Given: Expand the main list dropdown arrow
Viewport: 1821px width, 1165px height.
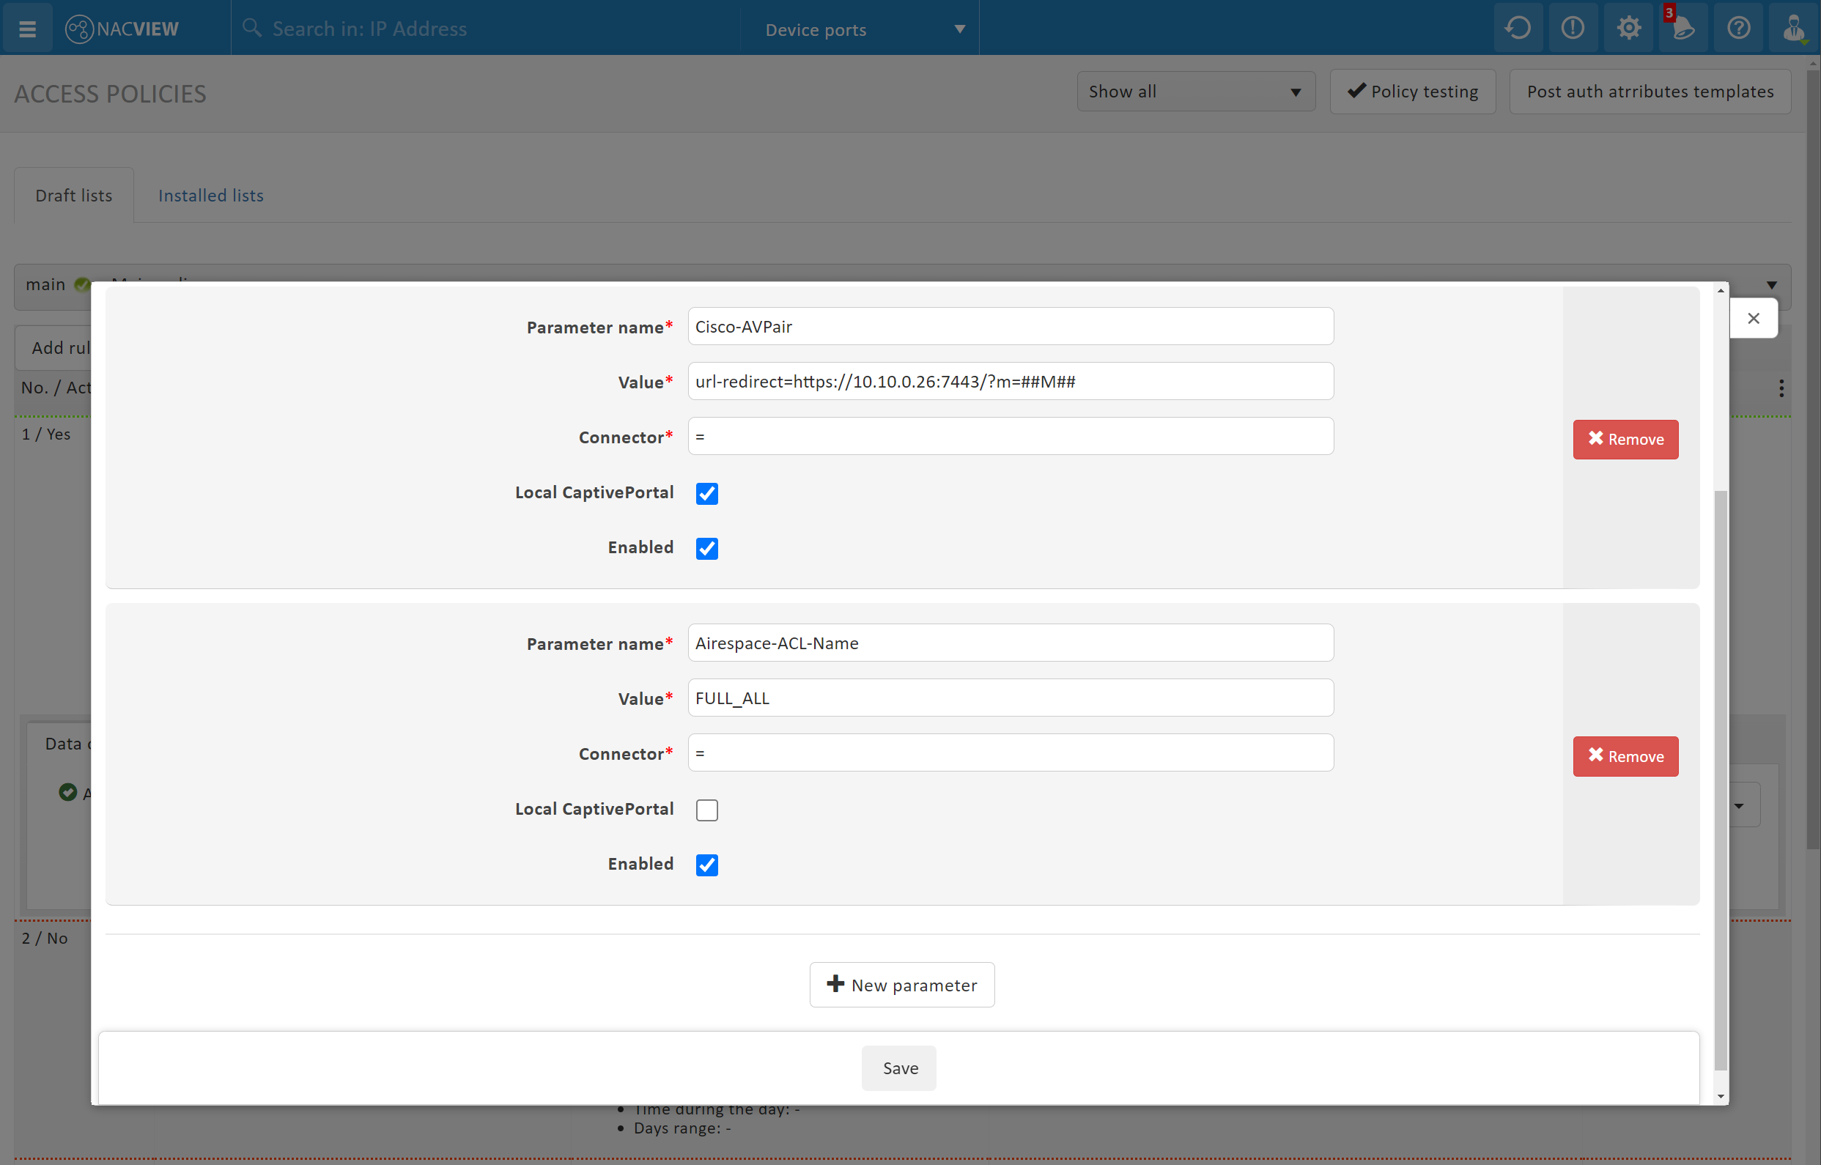Looking at the screenshot, I should click(1771, 285).
